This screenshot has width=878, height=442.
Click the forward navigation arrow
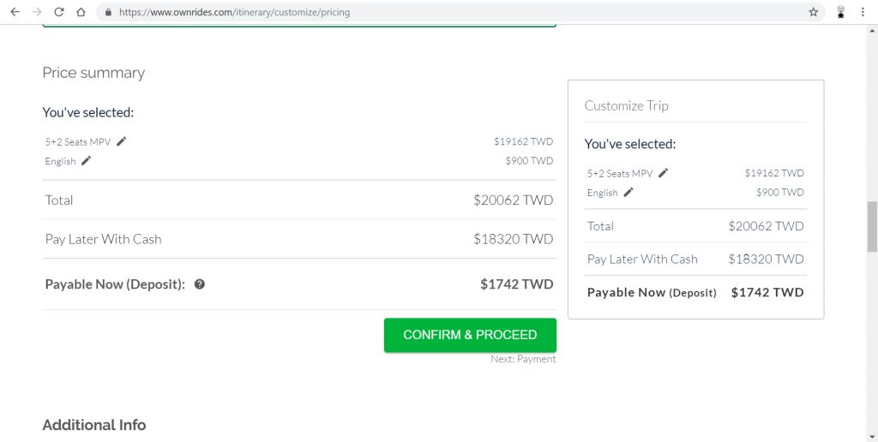point(37,12)
